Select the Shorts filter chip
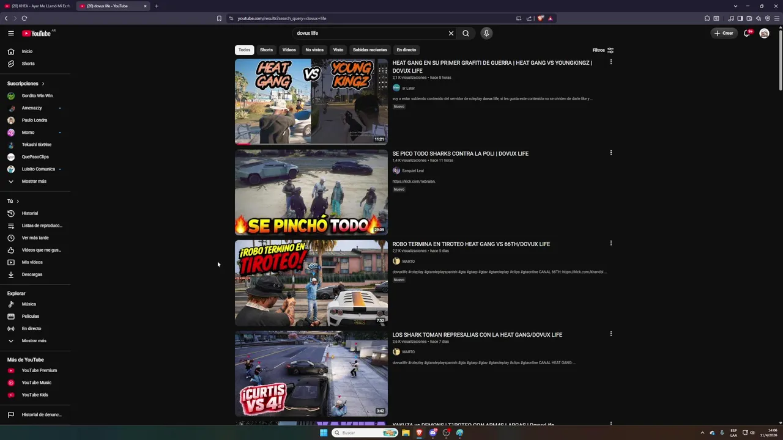This screenshot has height=440, width=783. click(266, 50)
